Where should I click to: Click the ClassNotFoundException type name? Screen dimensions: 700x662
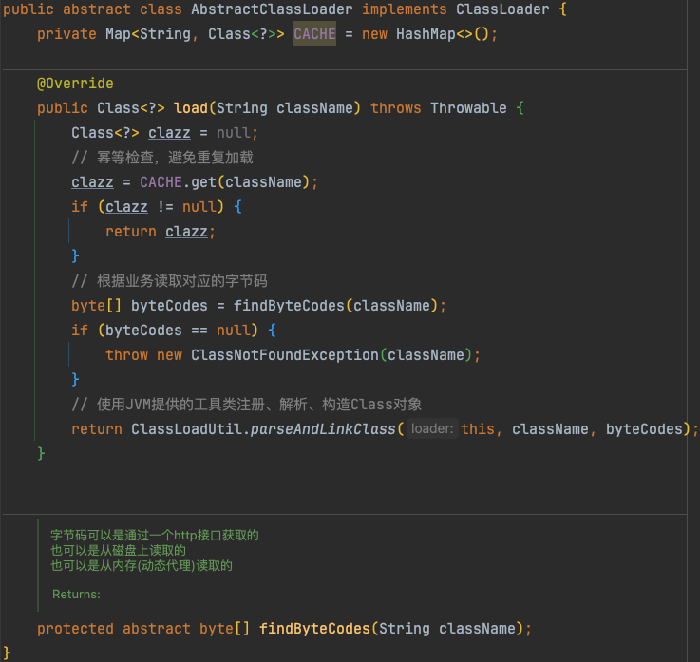tap(285, 355)
